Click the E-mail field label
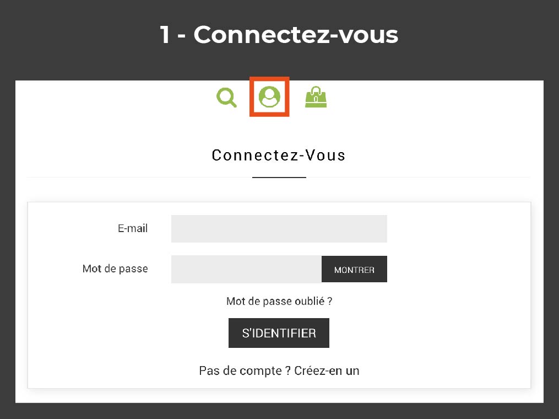This screenshot has height=419, width=559. coord(133,228)
